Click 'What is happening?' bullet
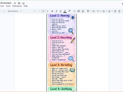Image resolution: width=123 pixels, height=92 pixels. tap(59, 60)
